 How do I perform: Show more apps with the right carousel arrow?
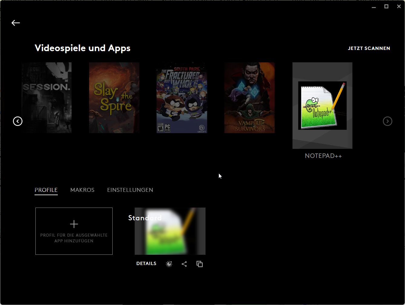point(387,121)
